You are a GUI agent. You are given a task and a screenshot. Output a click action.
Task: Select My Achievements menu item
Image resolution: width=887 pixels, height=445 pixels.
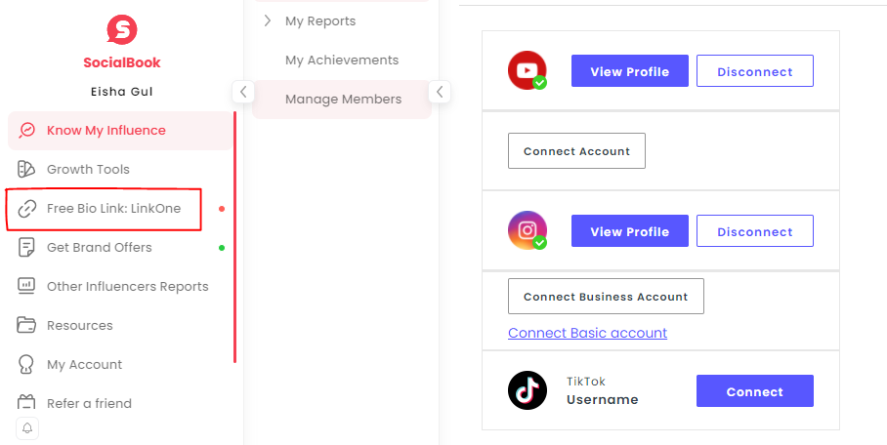342,60
